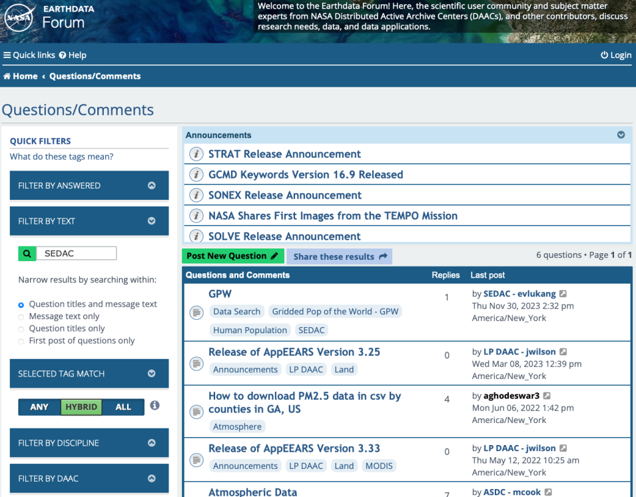Set tag match to ANY

[x=39, y=407]
